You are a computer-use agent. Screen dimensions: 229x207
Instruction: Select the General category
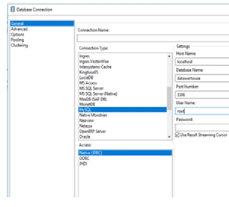tap(42, 24)
